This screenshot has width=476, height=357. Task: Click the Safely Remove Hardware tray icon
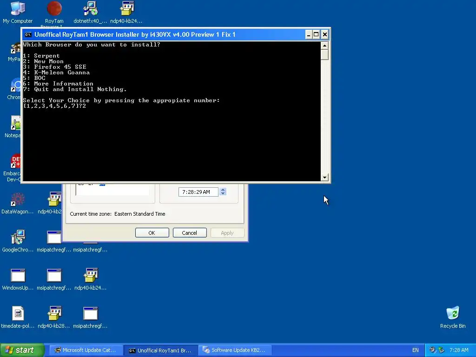tap(441, 350)
